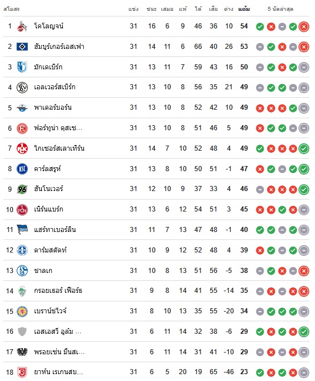315x381 pixels.
Task: Open the Hamburger SV diamond logo
Action: [x=22, y=47]
